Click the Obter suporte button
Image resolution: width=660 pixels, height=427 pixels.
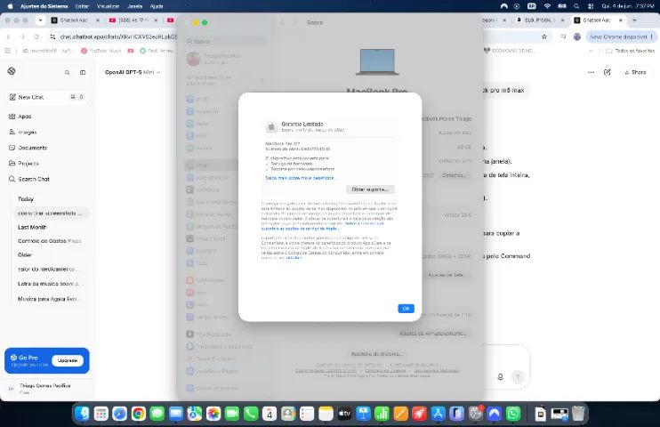[x=370, y=189]
